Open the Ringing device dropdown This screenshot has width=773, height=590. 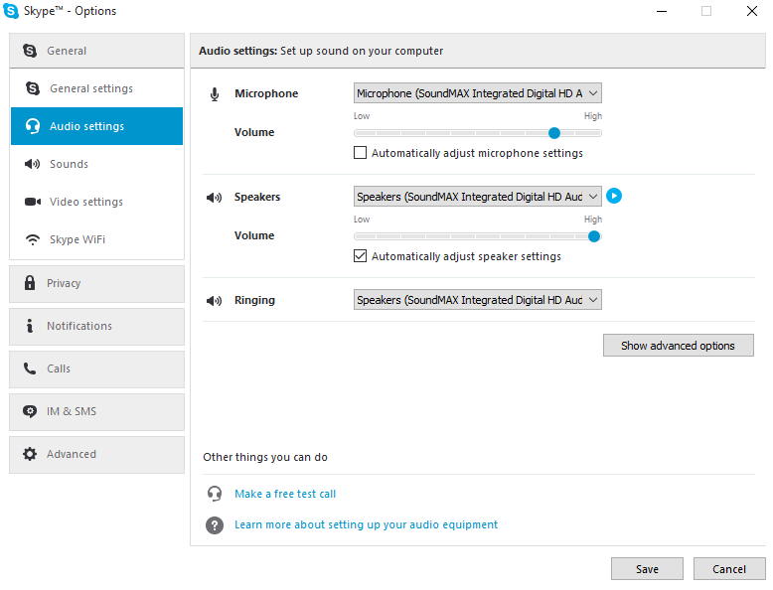(x=478, y=300)
